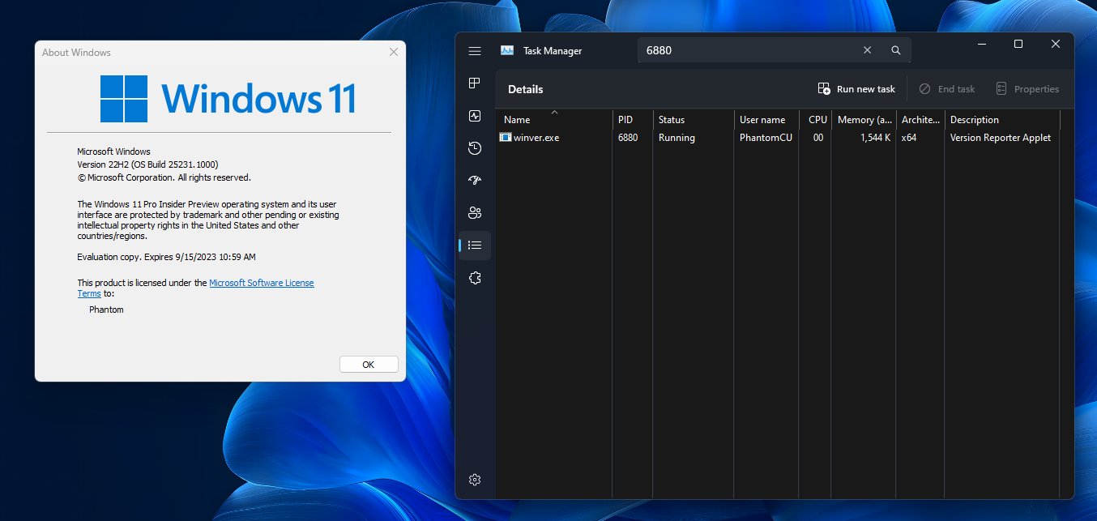Screen dimensions: 1097x521
Task: Sort by the Status column header
Action: [x=694, y=119]
